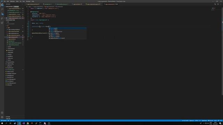Open the Manage gear menu
223x125 pixels.
[x=2, y=117]
